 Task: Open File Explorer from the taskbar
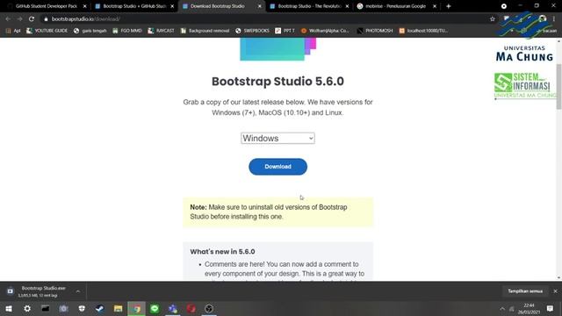118,308
